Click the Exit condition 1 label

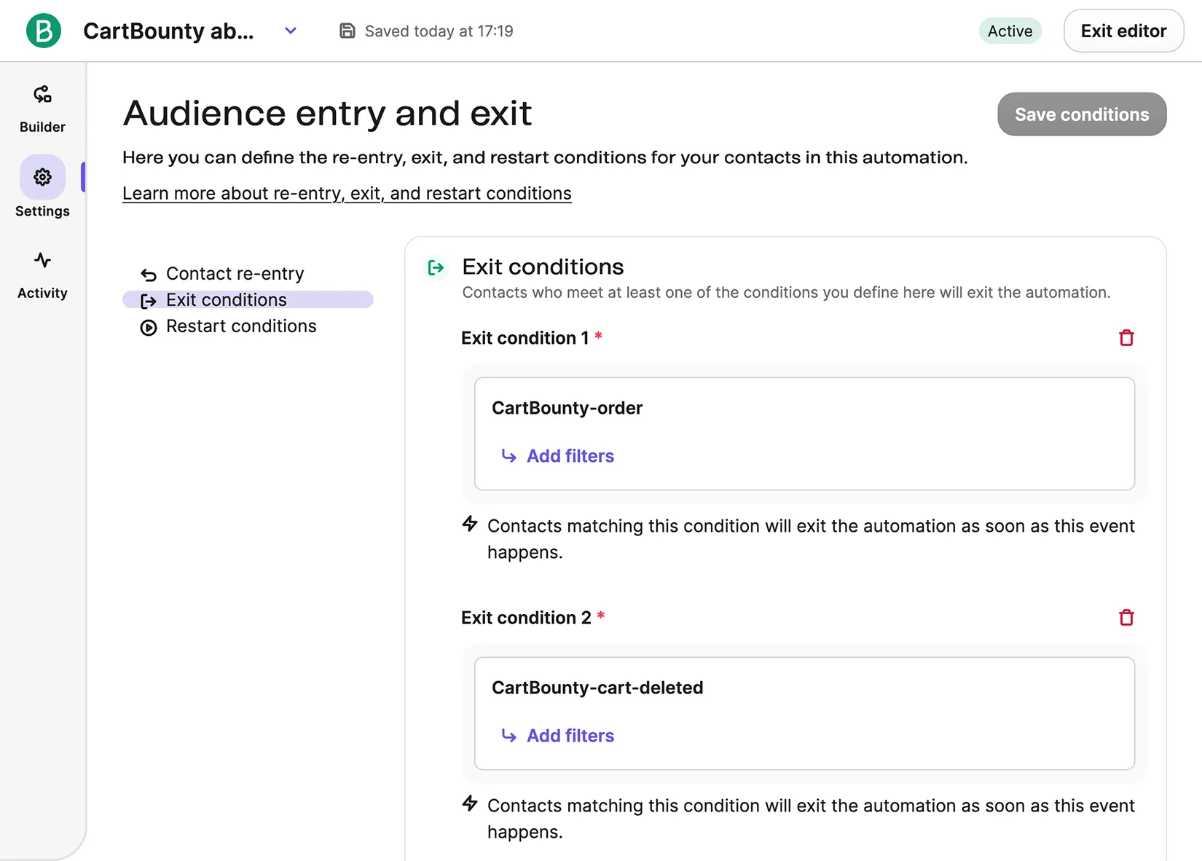pyautogui.click(x=525, y=338)
